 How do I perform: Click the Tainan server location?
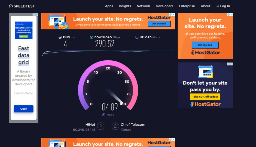pos(126,130)
